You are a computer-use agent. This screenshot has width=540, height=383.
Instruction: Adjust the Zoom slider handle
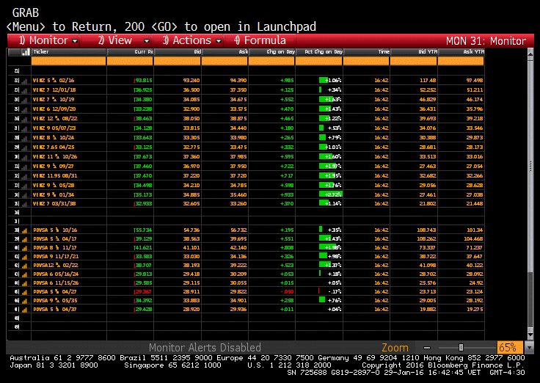[461, 348]
